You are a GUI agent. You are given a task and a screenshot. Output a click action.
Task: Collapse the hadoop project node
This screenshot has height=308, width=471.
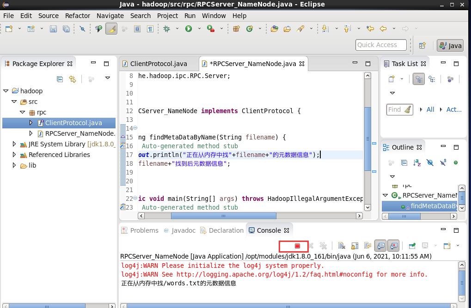[x=6, y=91]
